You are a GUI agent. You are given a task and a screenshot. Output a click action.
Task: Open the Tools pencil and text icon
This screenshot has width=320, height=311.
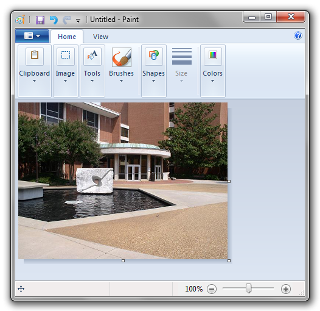pos(92,56)
